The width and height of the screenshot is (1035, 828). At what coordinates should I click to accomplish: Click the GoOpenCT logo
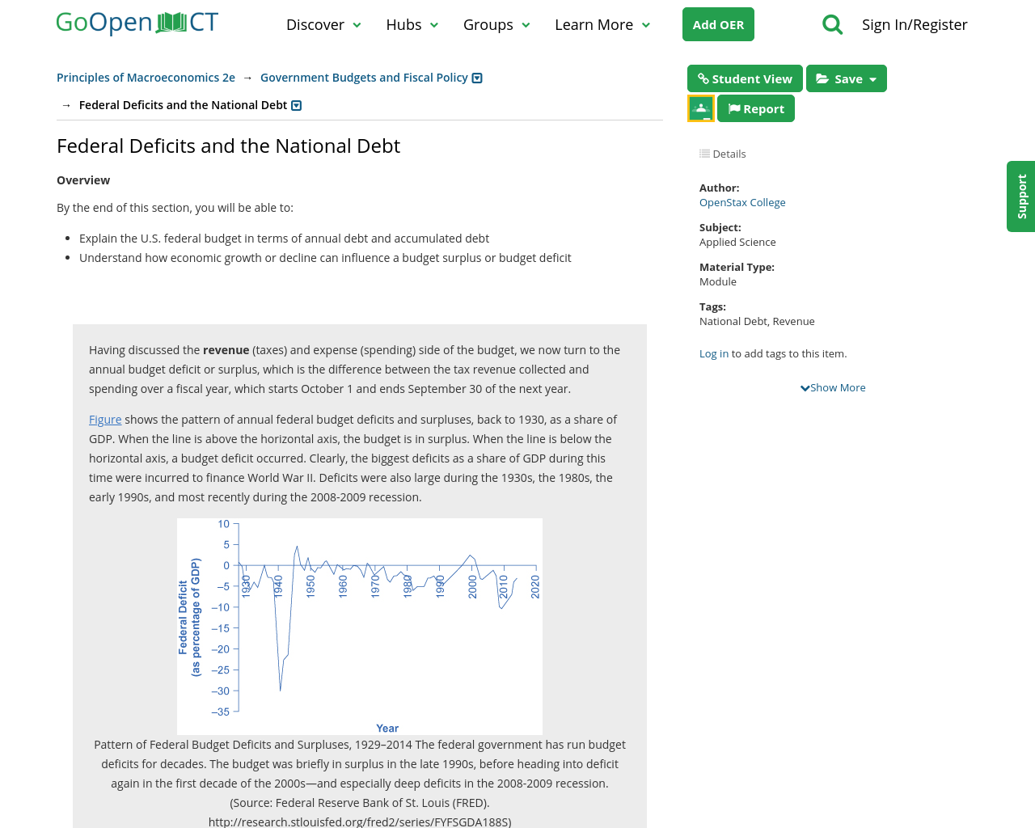(137, 23)
